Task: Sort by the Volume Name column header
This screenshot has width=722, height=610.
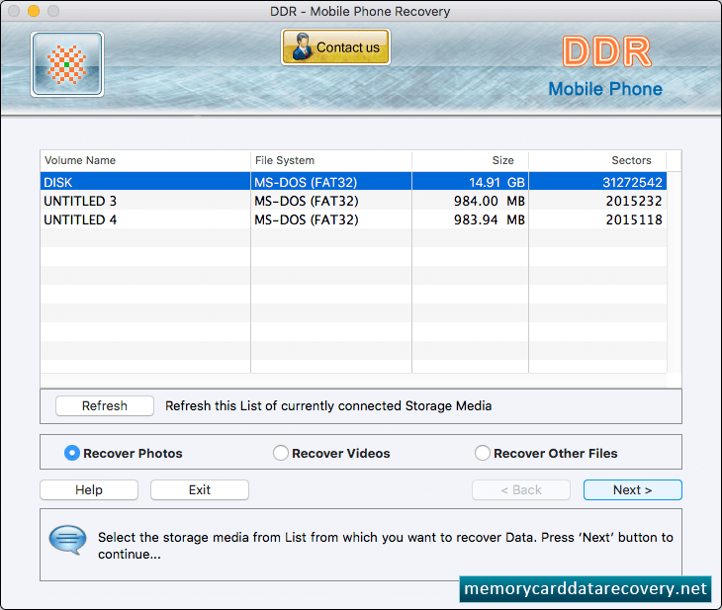Action: tap(145, 160)
